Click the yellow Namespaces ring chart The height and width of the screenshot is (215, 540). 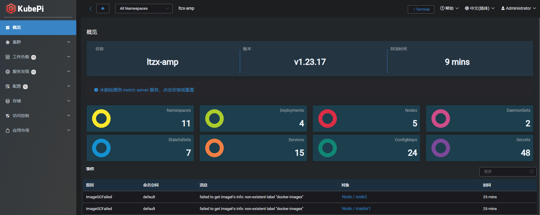101,119
